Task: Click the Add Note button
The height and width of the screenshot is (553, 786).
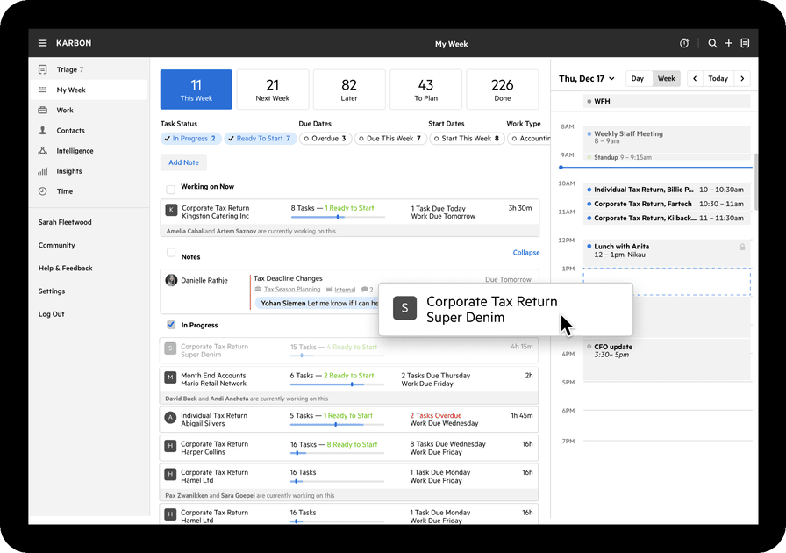Action: (183, 162)
